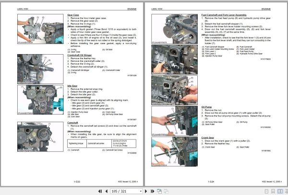Screen dimensions: 288x195
Task: Click the ENGINE header on the left page
Action: (x=132, y=9)
